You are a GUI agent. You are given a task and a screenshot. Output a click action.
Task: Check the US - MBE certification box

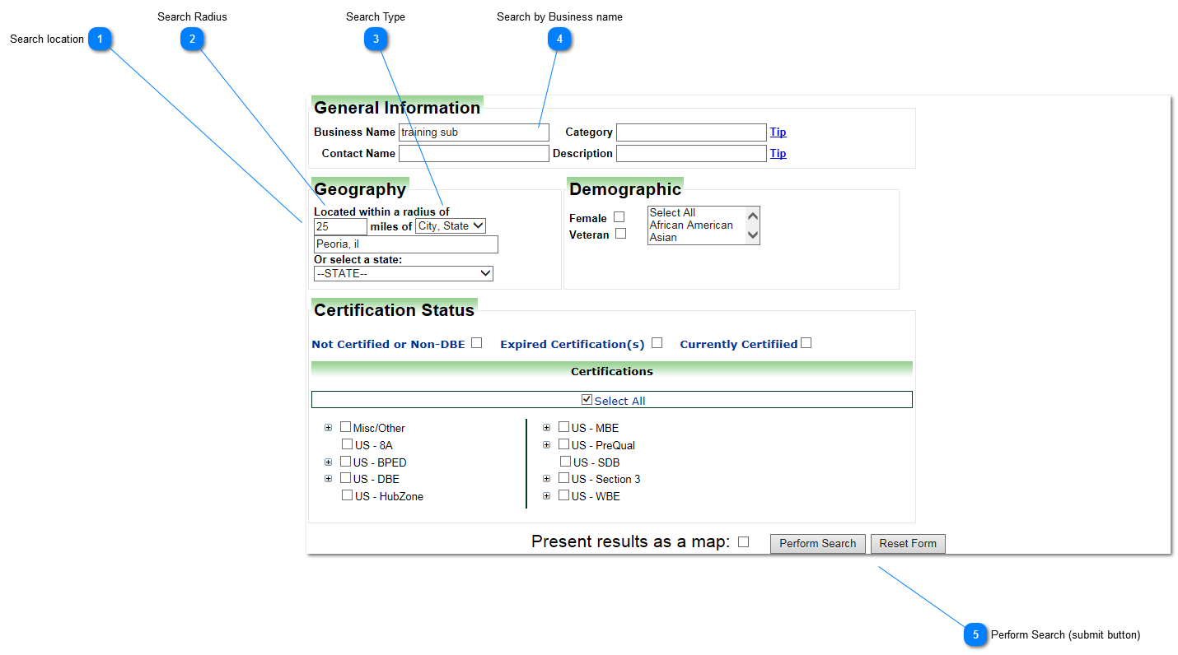563,427
